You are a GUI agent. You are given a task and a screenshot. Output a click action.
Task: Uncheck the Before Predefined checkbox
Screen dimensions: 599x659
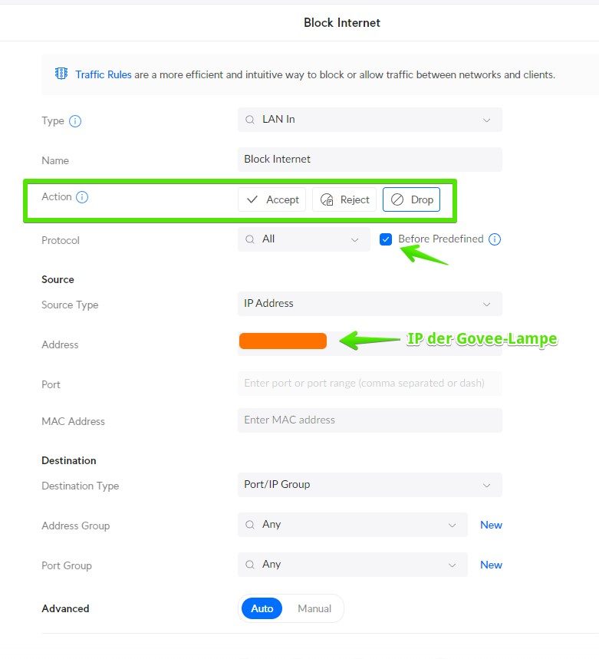click(x=386, y=239)
